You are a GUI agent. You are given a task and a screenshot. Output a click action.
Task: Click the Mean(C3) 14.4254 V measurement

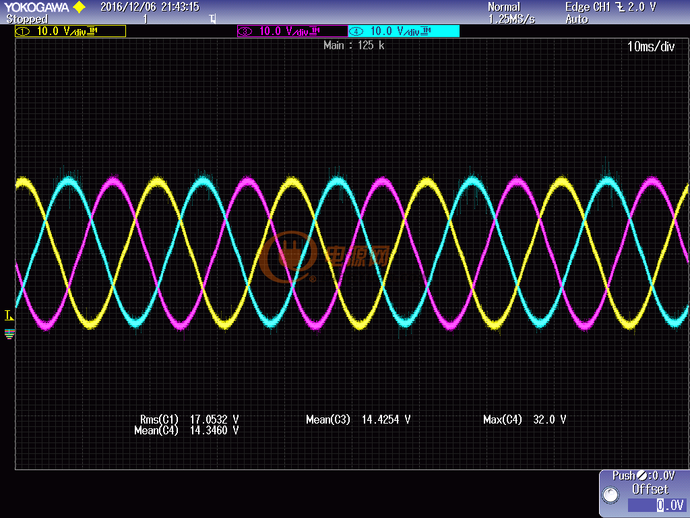click(x=358, y=420)
